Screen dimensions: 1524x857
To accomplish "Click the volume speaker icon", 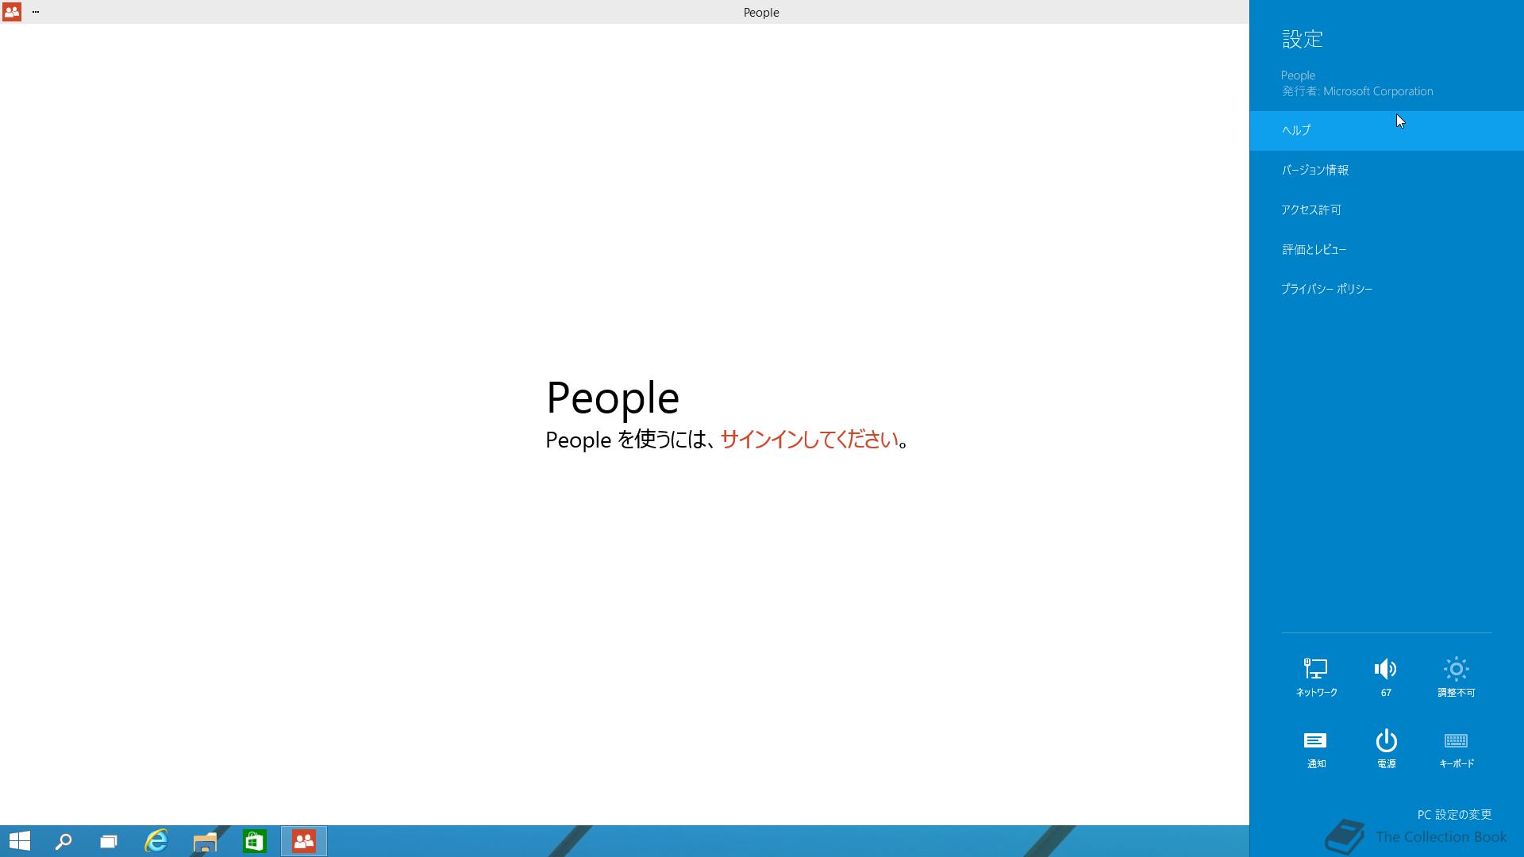I will [1385, 670].
